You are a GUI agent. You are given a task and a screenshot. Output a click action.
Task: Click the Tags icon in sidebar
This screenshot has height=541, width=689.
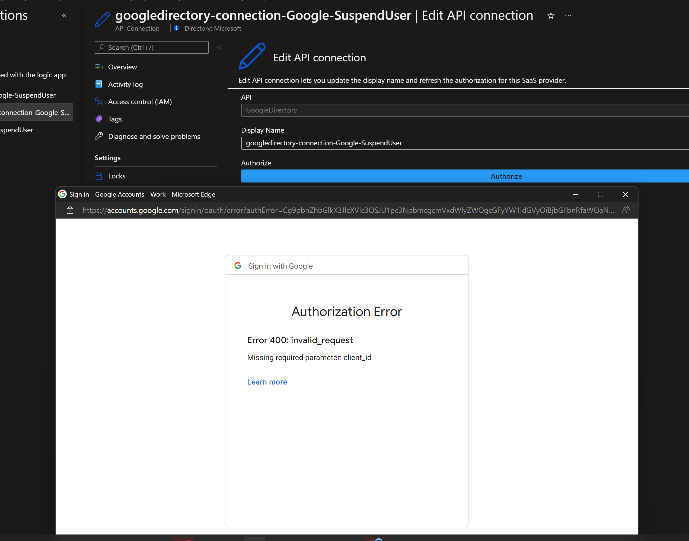(99, 119)
